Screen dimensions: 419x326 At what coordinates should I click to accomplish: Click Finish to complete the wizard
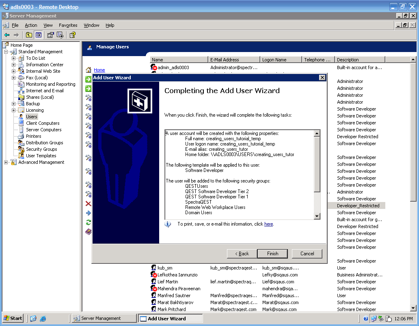(x=272, y=254)
